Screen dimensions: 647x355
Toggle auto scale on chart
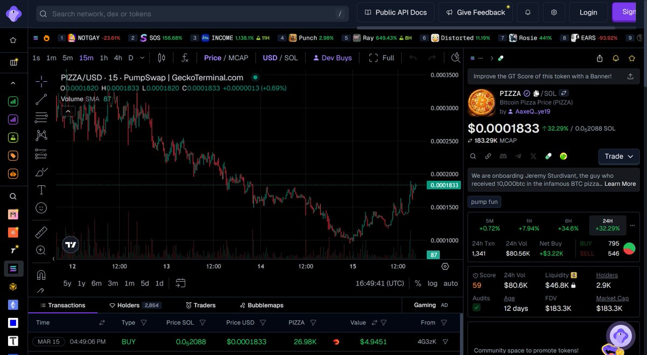click(x=451, y=283)
